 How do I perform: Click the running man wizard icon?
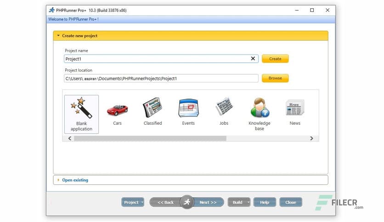pos(187,202)
